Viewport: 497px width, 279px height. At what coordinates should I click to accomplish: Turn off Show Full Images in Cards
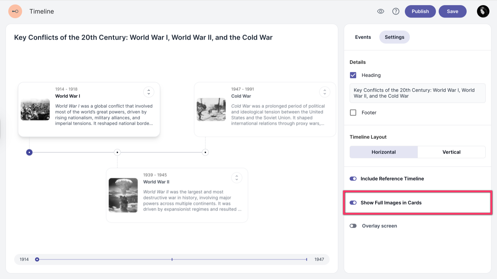tap(353, 203)
